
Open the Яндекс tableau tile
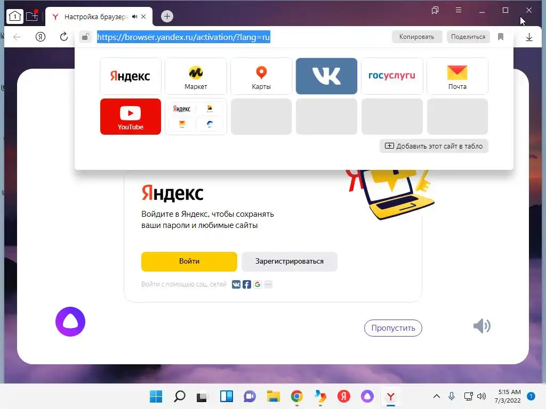coord(131,76)
